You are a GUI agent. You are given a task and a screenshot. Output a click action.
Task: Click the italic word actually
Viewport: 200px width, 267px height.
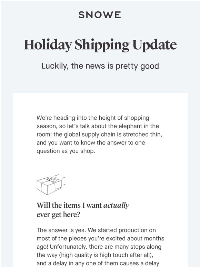[116, 205]
